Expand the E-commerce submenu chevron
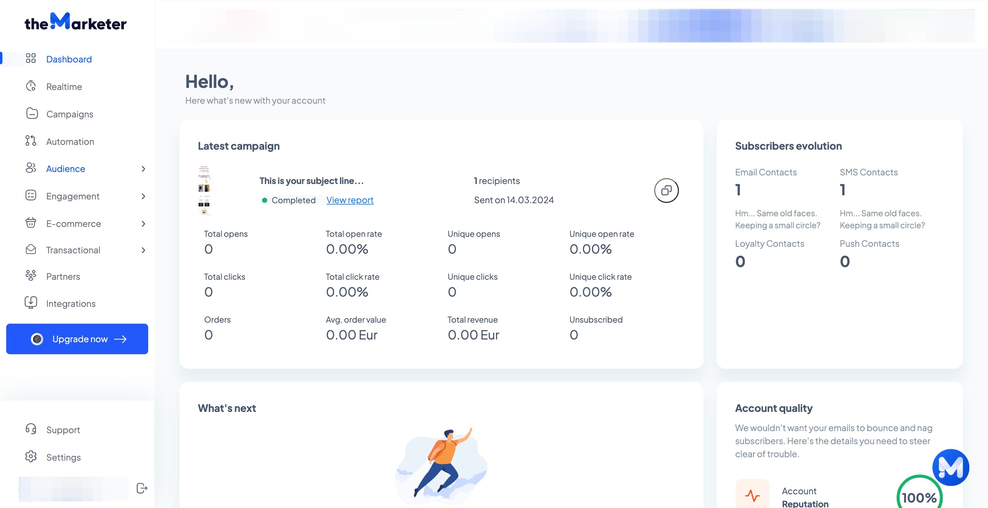 tap(143, 224)
